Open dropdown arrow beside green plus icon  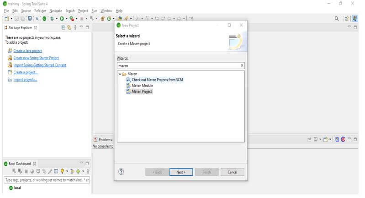click(x=83, y=171)
